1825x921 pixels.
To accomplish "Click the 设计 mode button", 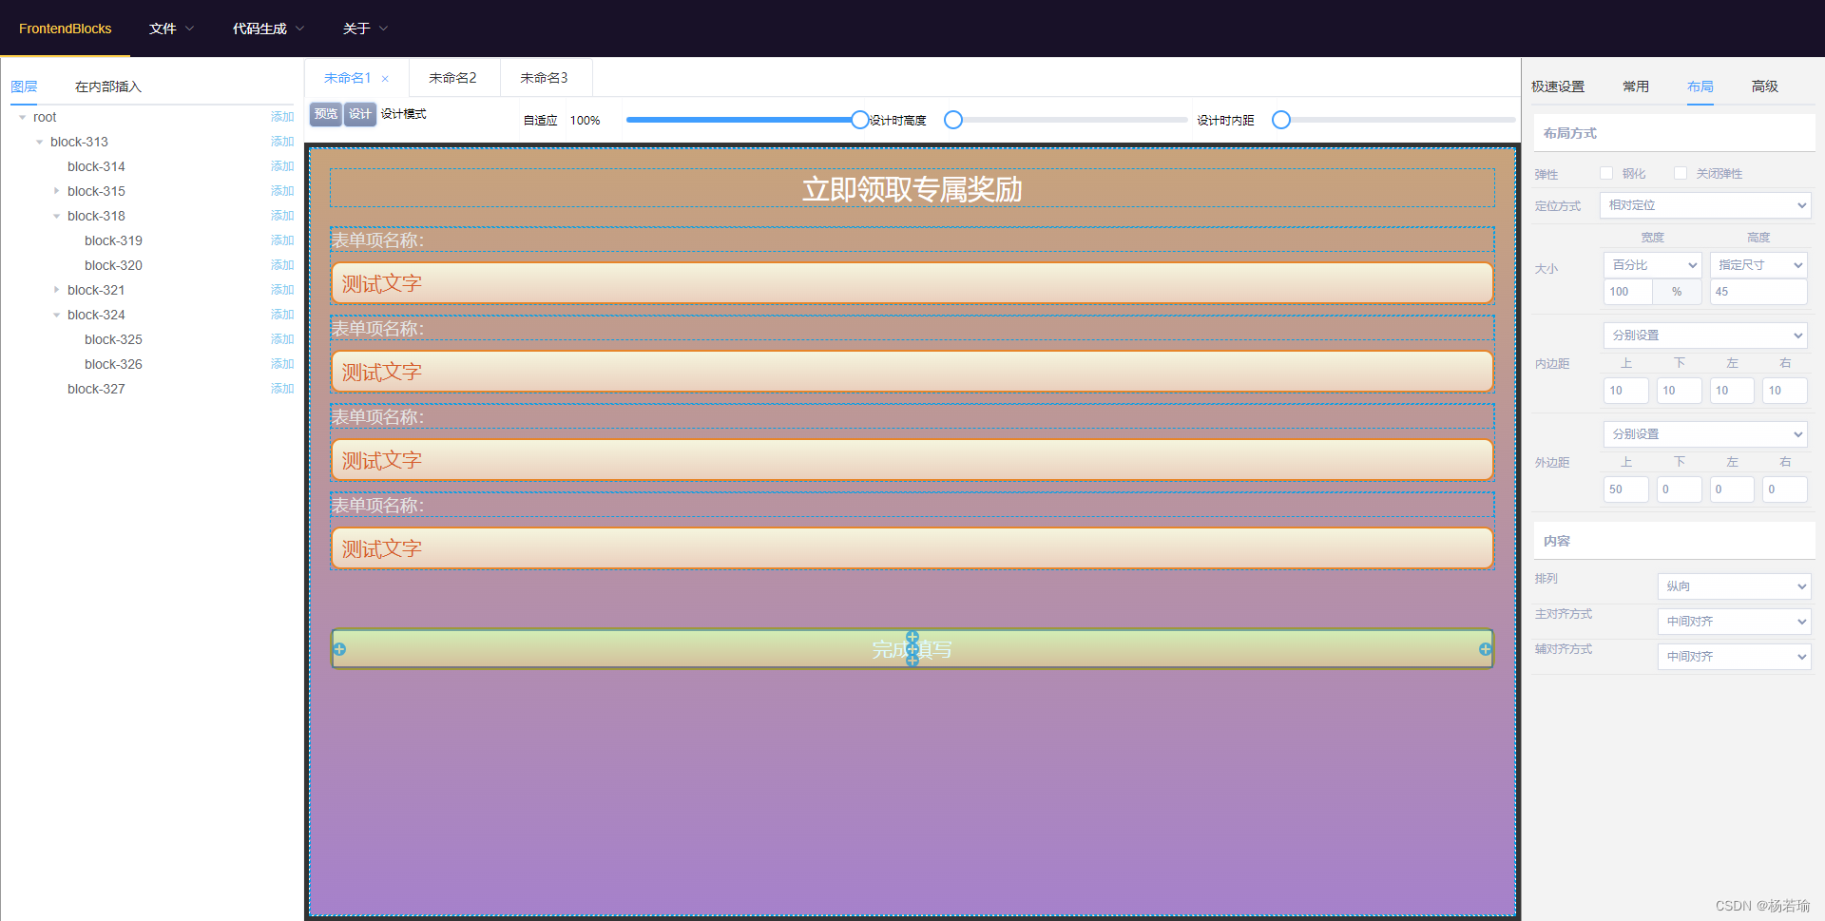I will pos(360,114).
